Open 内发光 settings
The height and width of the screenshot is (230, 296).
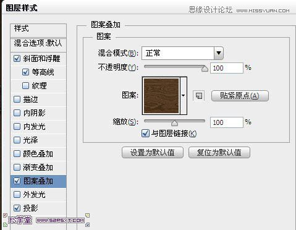coord(34,126)
